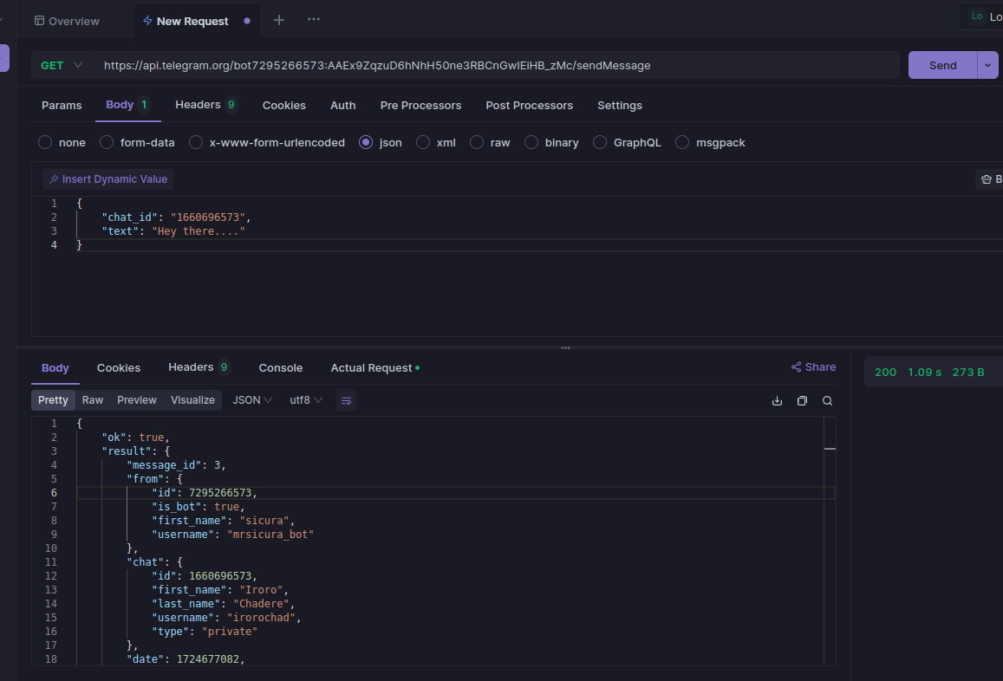Click the panel divider handle dots
Image resolution: width=1003 pixels, height=681 pixels.
(565, 347)
